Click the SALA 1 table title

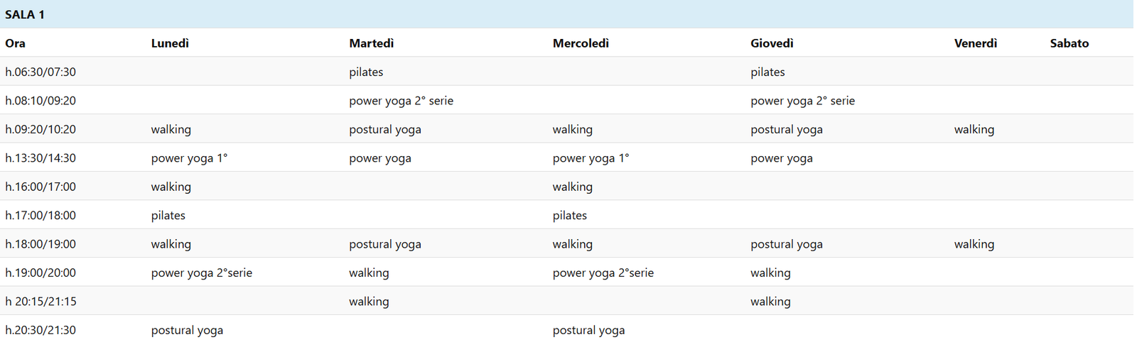pyautogui.click(x=25, y=14)
